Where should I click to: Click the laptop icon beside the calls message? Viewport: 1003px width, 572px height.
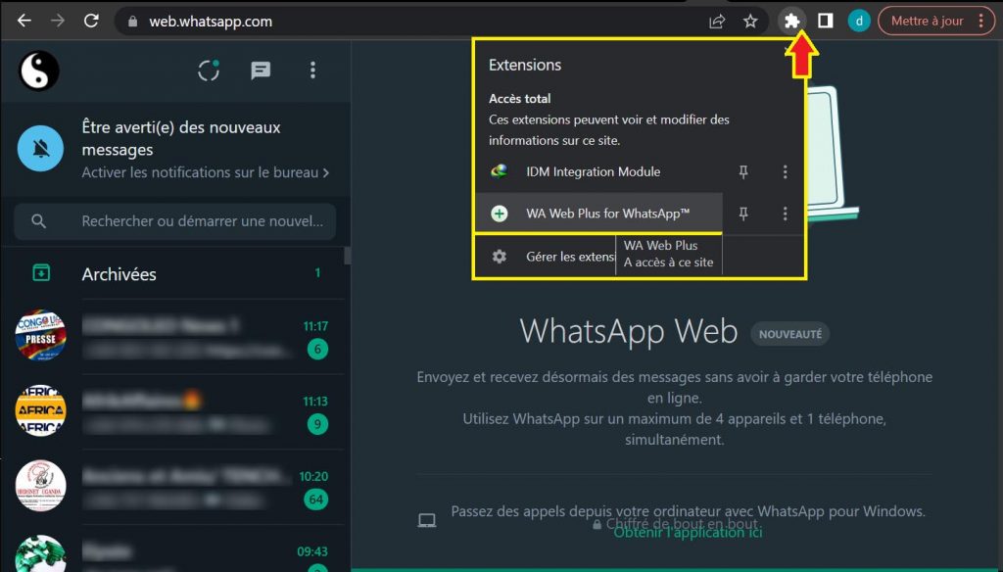(427, 520)
